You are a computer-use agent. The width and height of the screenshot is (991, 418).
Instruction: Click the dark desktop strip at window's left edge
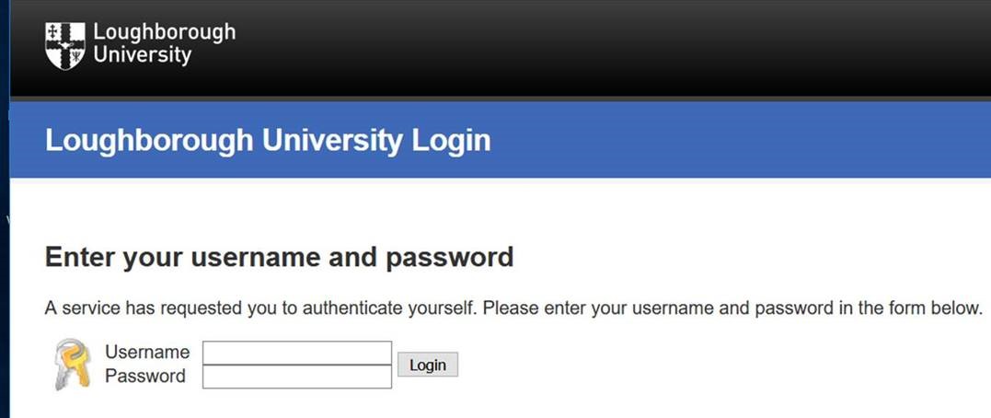pyautogui.click(x=4, y=276)
